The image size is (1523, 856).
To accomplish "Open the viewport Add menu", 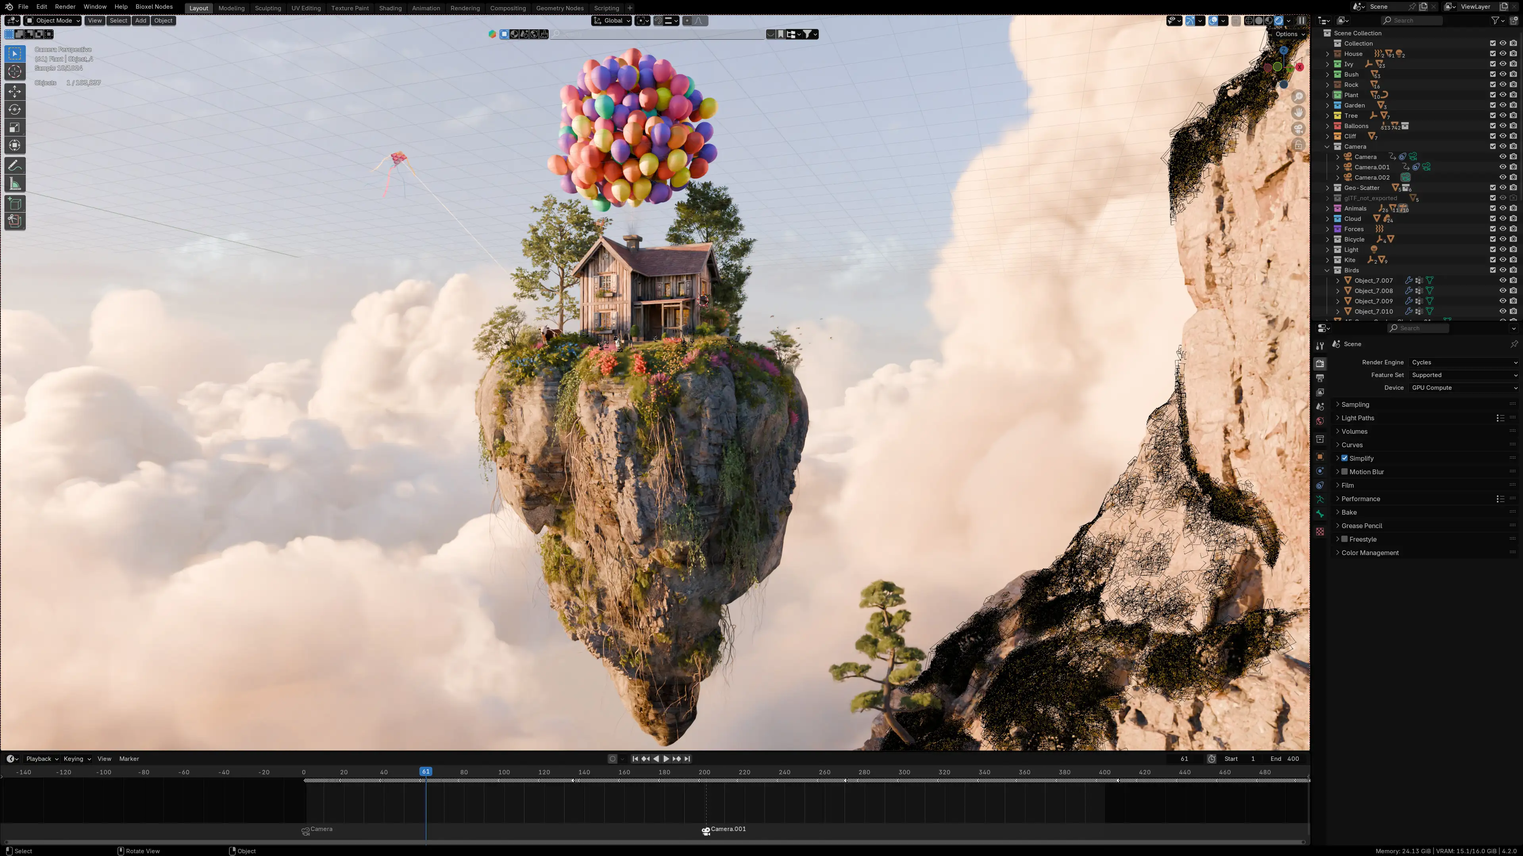I will (x=140, y=21).
